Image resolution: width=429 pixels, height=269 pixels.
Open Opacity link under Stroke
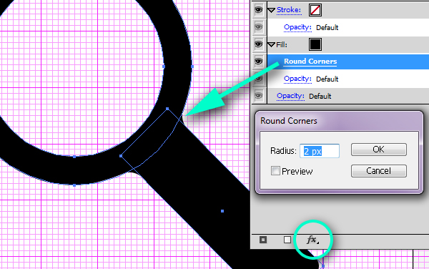click(x=297, y=27)
